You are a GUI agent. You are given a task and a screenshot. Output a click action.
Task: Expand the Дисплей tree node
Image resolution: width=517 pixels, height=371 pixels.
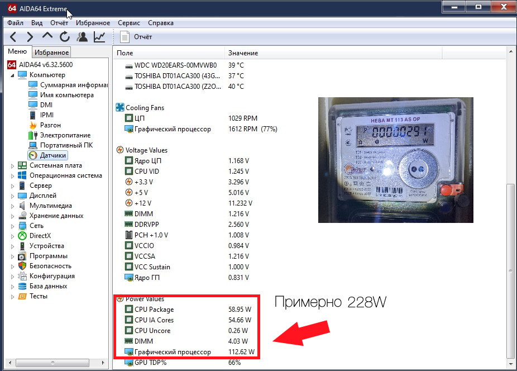click(x=12, y=196)
